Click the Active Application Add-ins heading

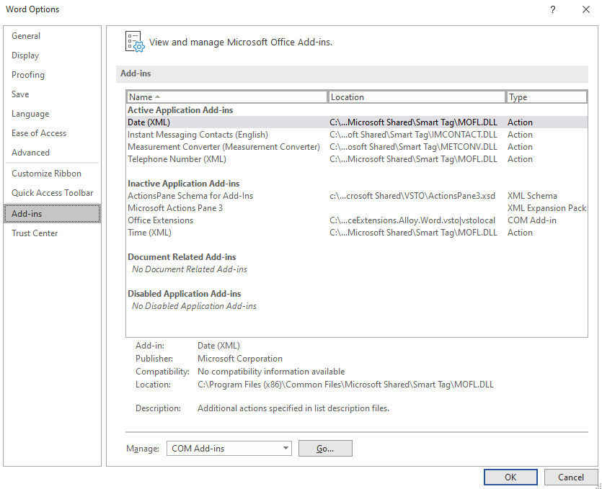pyautogui.click(x=180, y=110)
